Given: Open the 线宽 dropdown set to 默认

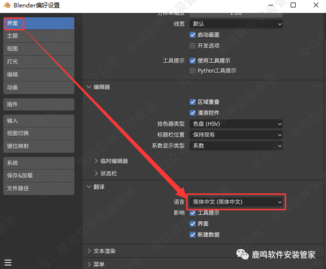Looking at the screenshot, I should [236, 24].
